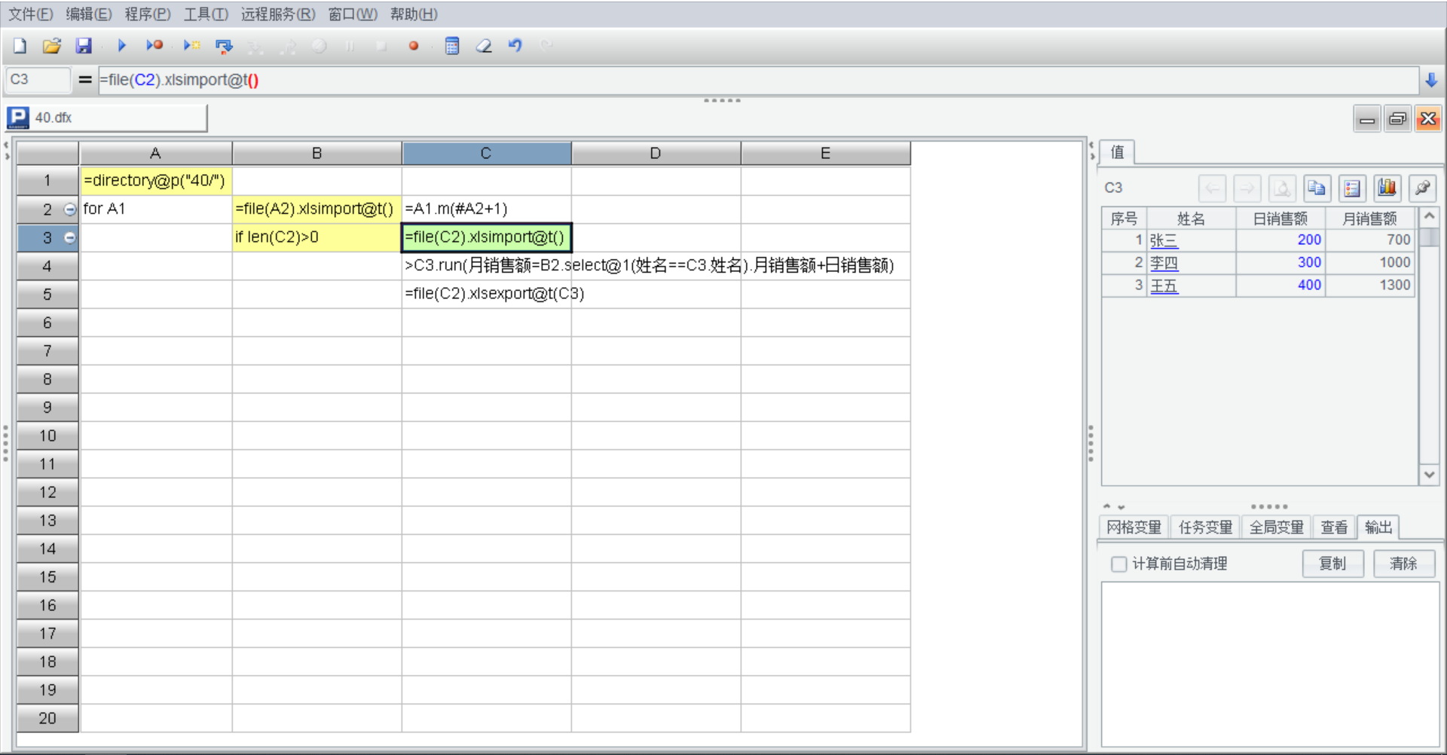This screenshot has height=755, width=1447.
Task: Click the blue step arrow icon
Action: pos(224,47)
